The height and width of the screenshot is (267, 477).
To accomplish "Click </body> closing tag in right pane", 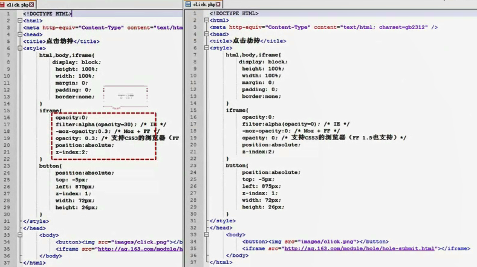I will point(237,256).
